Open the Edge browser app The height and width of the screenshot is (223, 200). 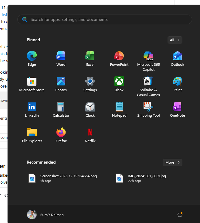click(x=32, y=59)
